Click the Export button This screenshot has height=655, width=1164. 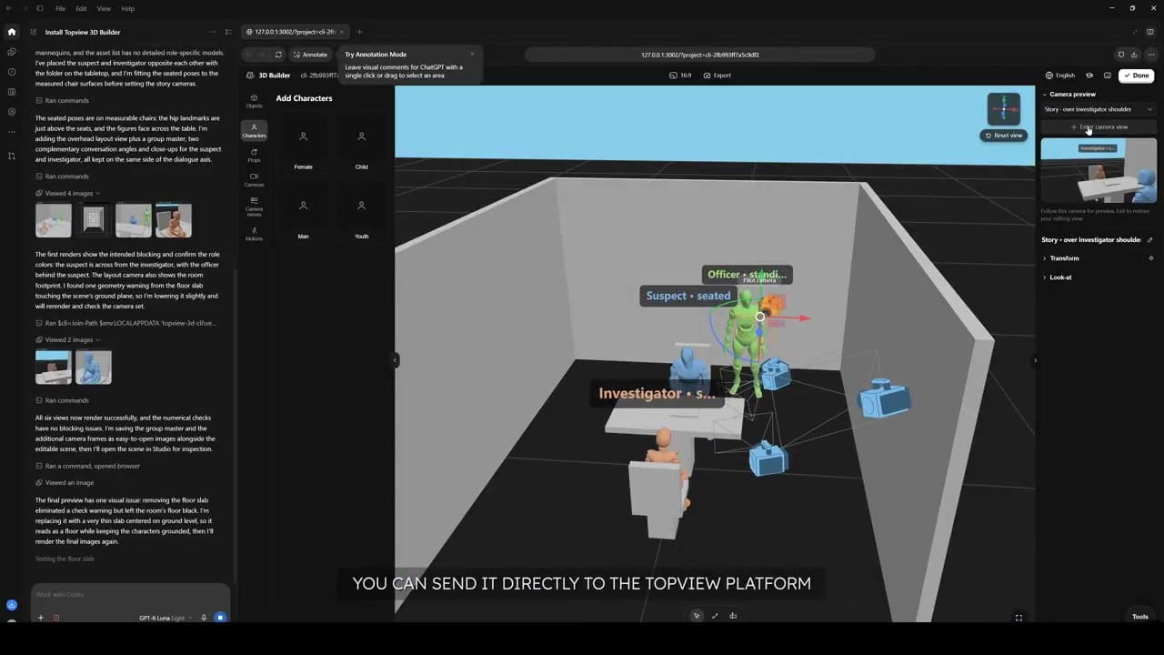(717, 76)
